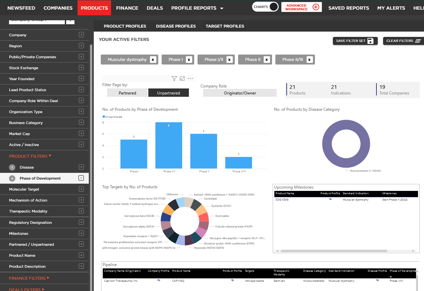Switch to the Disease Profiles tab
424x291 pixels.
point(176,26)
